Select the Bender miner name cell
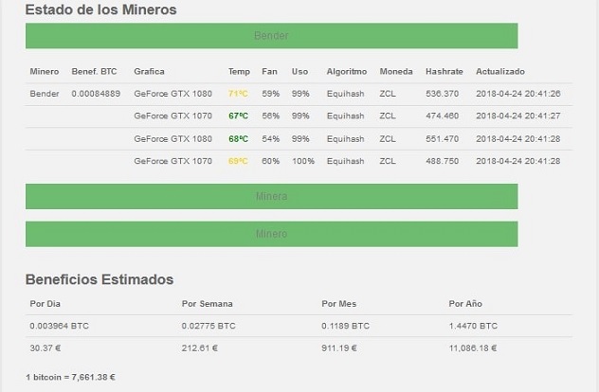 [x=45, y=94]
